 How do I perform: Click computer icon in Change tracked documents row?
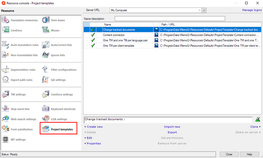click(156, 30)
